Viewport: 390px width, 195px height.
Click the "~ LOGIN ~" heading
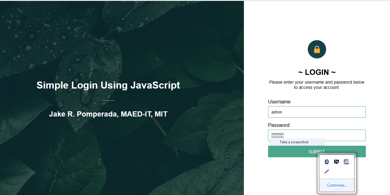pos(317,72)
